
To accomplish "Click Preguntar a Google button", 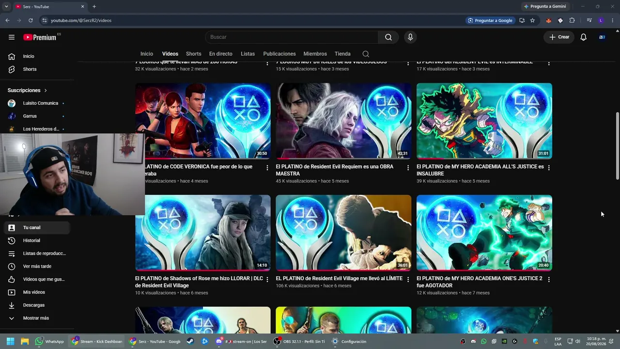I will point(490,20).
